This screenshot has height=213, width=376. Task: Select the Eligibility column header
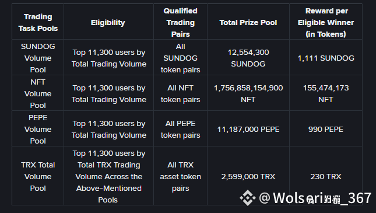pos(108,23)
